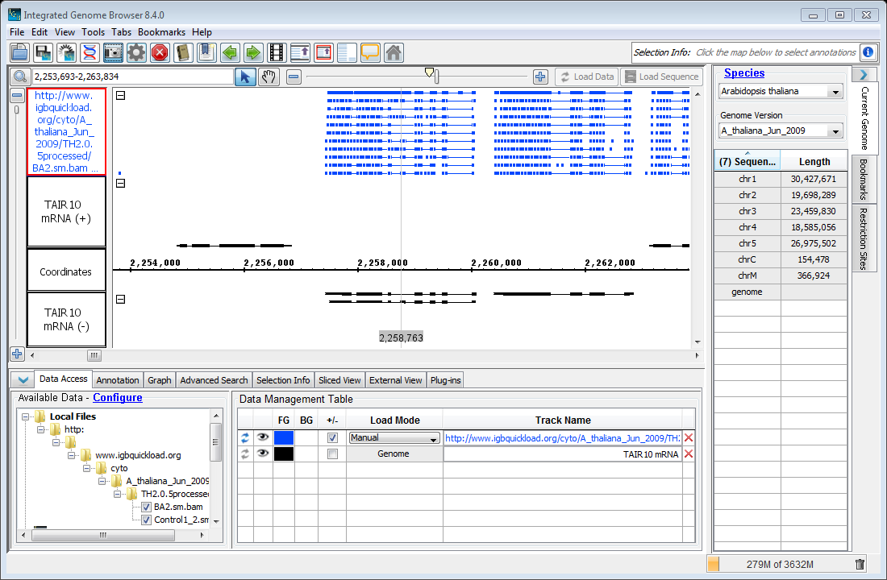Click the open file folder icon
Viewport: 887px width, 580px height.
[19, 53]
